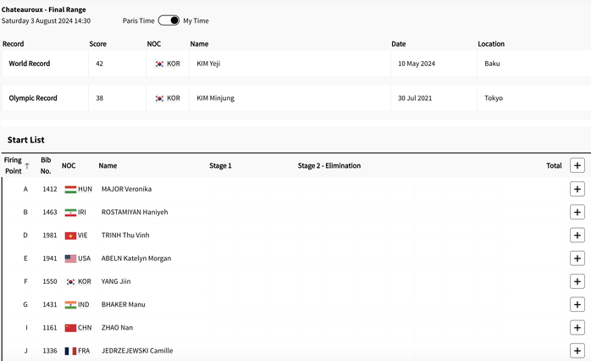Click the Olympic Record score 38
Image resolution: width=591 pixels, height=361 pixels.
pos(99,98)
